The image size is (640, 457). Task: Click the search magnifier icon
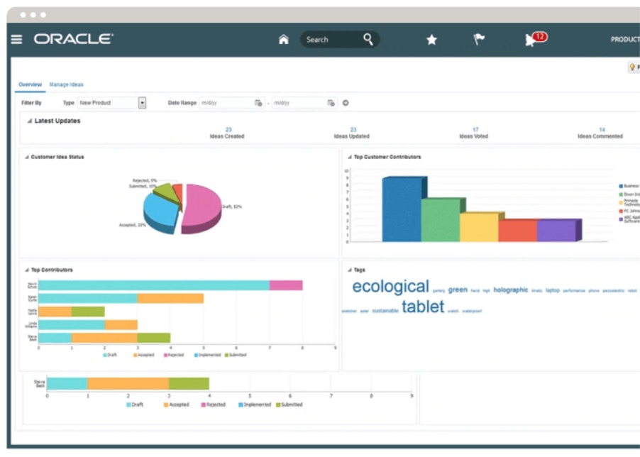tap(368, 39)
